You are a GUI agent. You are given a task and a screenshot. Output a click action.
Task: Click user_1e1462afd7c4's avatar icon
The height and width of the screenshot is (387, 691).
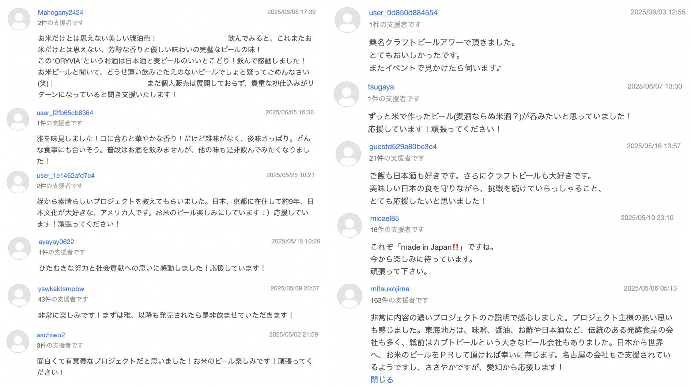[x=18, y=182]
